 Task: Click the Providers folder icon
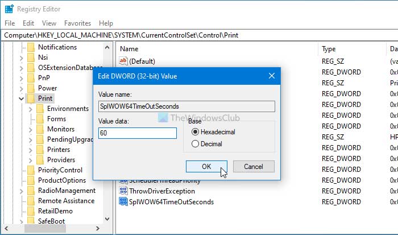[x=40, y=160]
